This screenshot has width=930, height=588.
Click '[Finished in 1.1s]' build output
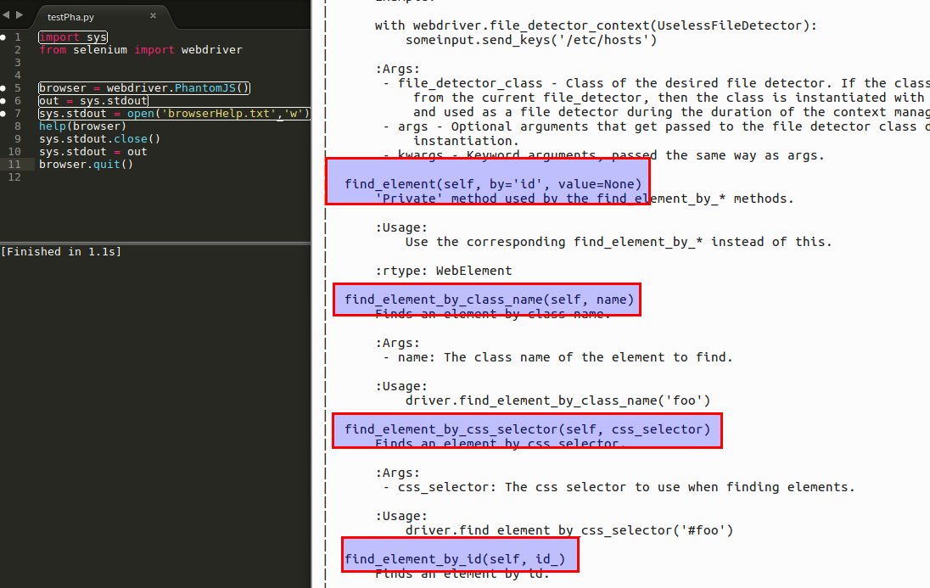pos(60,252)
